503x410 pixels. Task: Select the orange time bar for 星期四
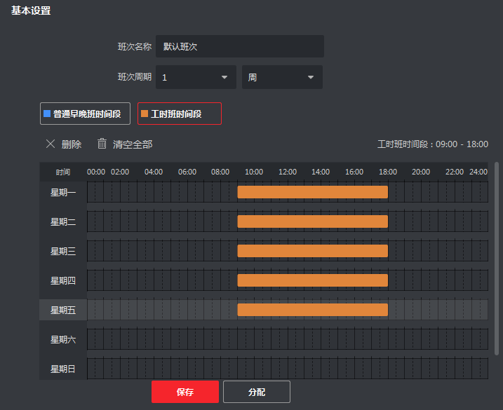[312, 280]
